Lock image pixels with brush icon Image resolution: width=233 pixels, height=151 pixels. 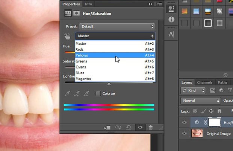point(203,111)
